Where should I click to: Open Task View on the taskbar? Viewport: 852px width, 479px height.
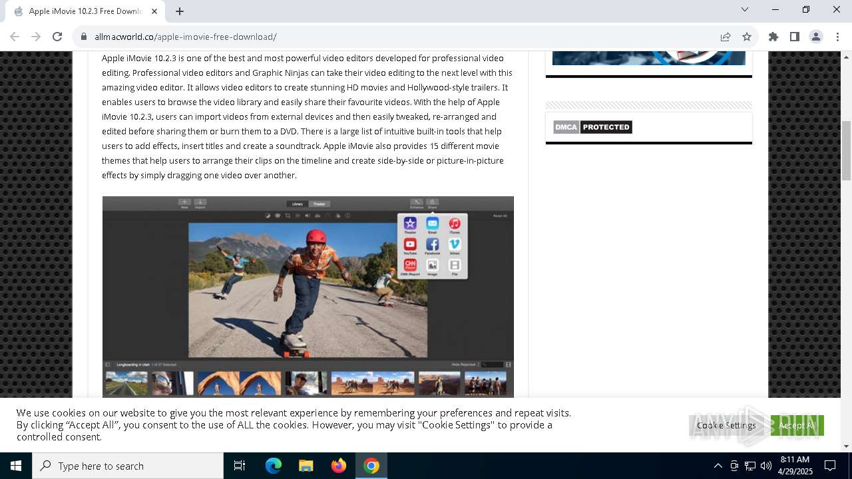point(240,466)
